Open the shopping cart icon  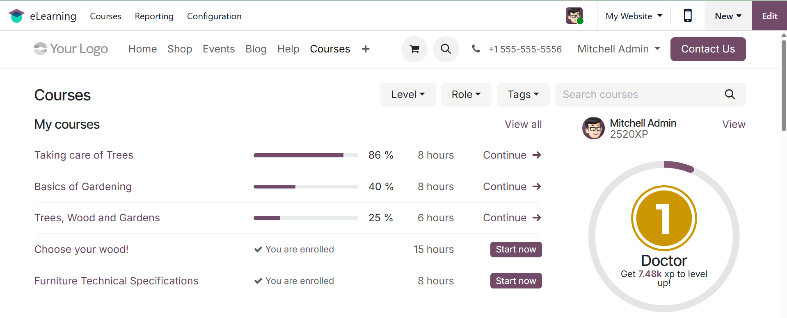(414, 49)
